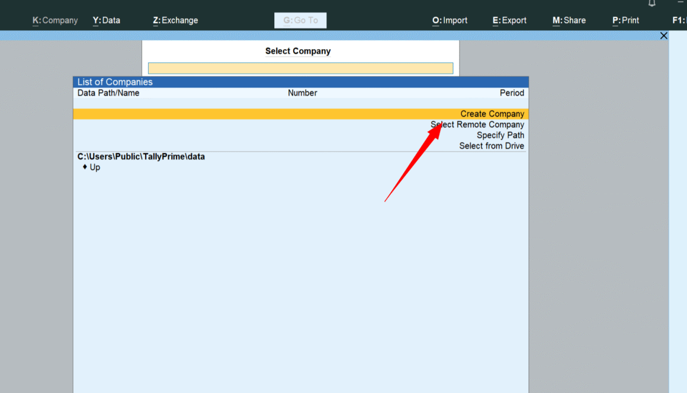Open the Y: Data menu
The height and width of the screenshot is (393, 687).
point(107,20)
